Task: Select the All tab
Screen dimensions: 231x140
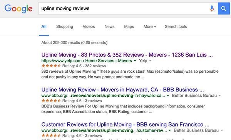Action: [x=44, y=27]
